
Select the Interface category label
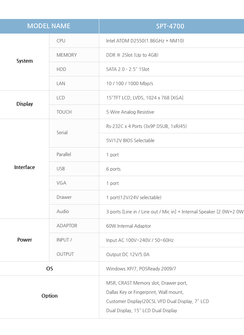pyautogui.click(x=25, y=167)
